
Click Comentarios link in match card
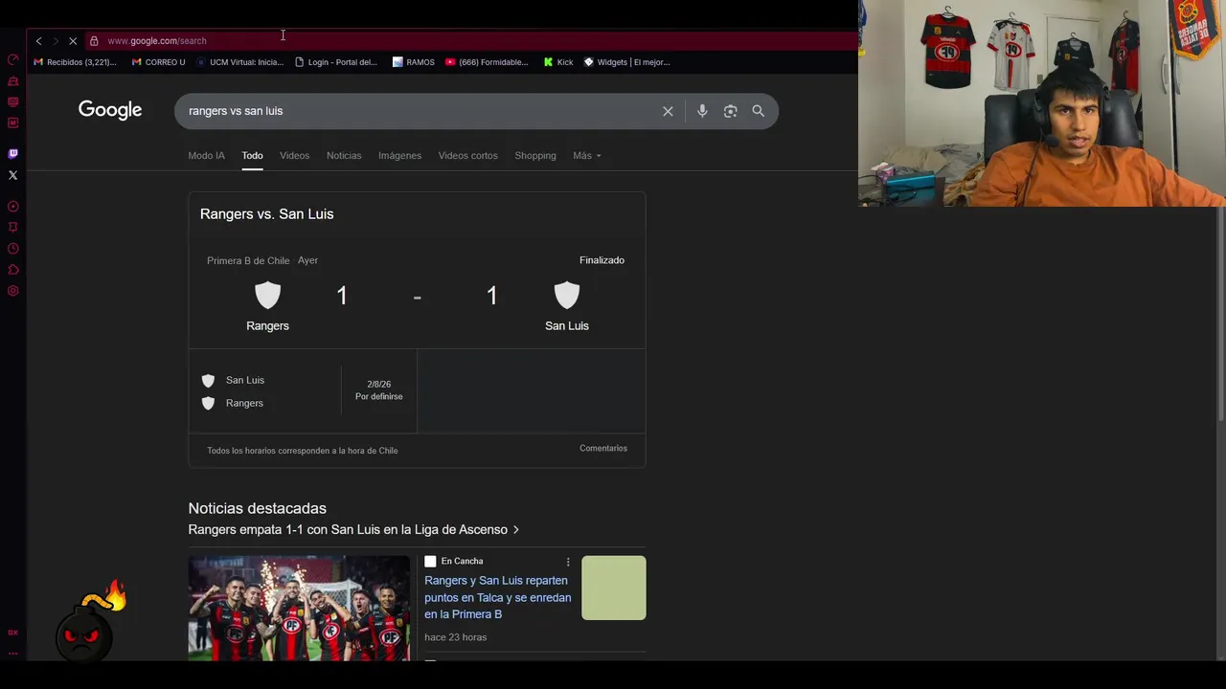point(603,448)
